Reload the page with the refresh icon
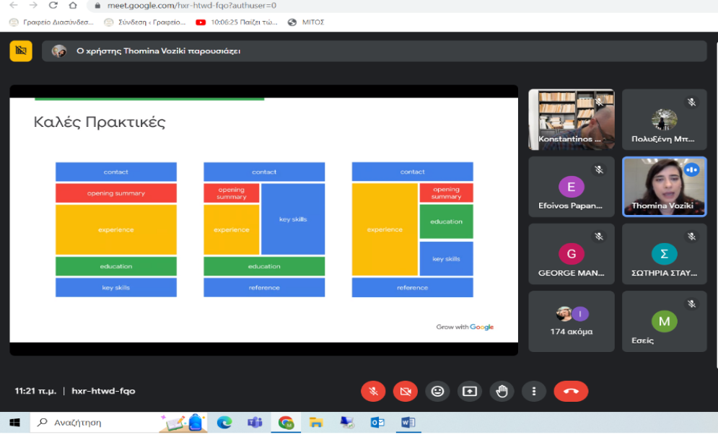The width and height of the screenshot is (718, 440). 53,6
